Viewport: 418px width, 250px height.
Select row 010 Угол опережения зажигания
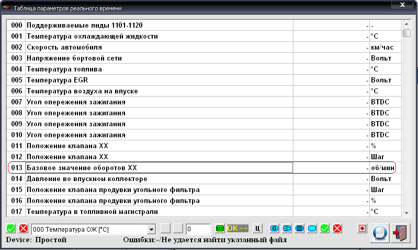pos(204,135)
